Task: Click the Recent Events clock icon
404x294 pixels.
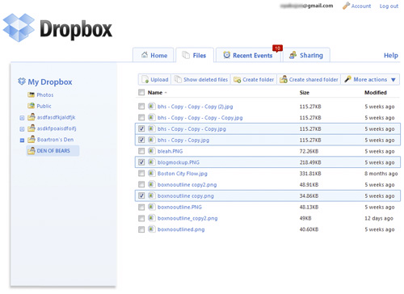Action: (227, 55)
